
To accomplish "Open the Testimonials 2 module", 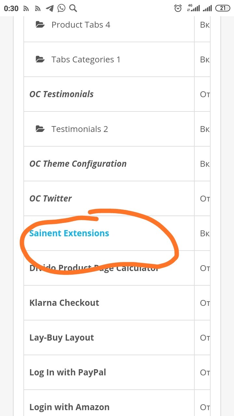I will click(80, 129).
